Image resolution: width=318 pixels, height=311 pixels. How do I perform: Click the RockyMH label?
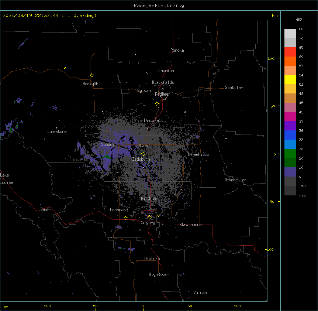pos(90,84)
